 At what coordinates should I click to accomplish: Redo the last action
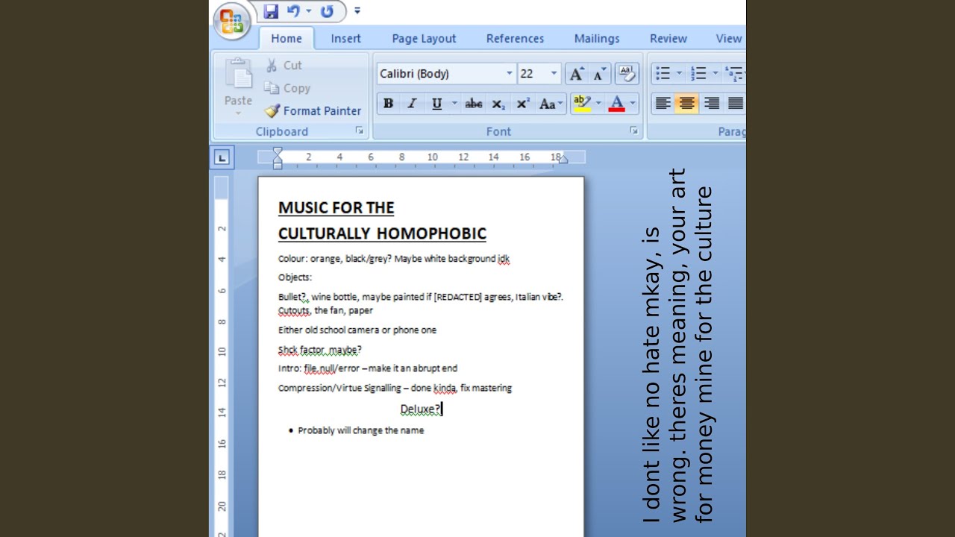pyautogui.click(x=327, y=11)
